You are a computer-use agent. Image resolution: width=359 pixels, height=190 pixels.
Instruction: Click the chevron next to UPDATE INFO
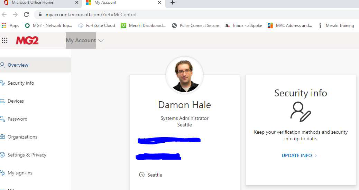coord(315,156)
